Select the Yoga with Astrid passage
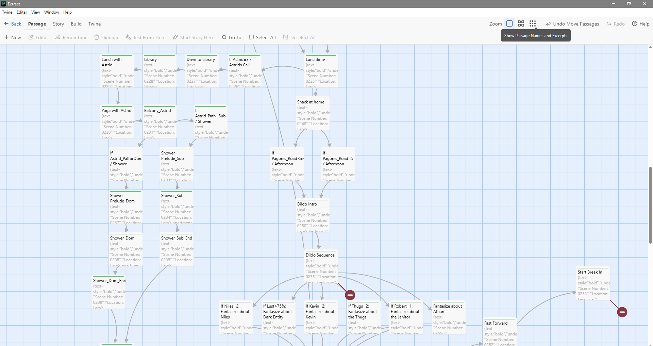This screenshot has height=346, width=653. [x=117, y=122]
